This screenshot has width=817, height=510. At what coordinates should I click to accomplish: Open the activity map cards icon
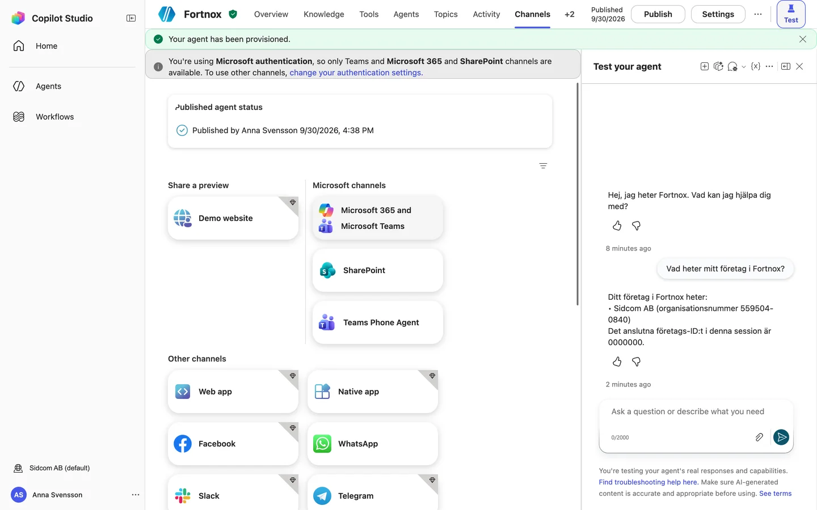pyautogui.click(x=718, y=66)
